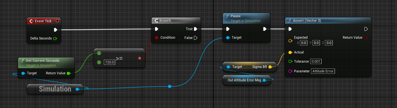Viewport: 397px width, 108px height.
Task: Click the Expected X value field
Action: (x=304, y=43)
